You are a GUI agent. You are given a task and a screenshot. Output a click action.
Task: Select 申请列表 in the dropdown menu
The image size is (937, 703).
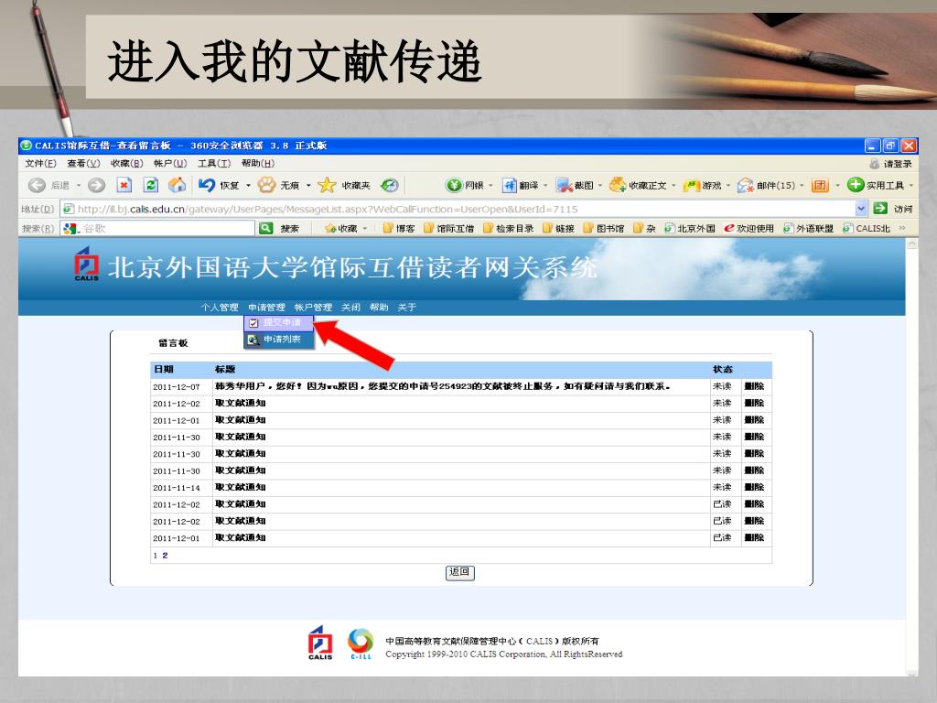pos(278,339)
